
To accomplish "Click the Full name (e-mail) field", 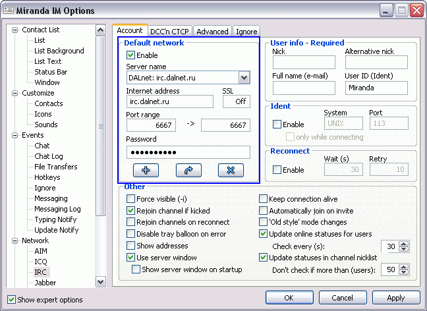I will (x=304, y=88).
